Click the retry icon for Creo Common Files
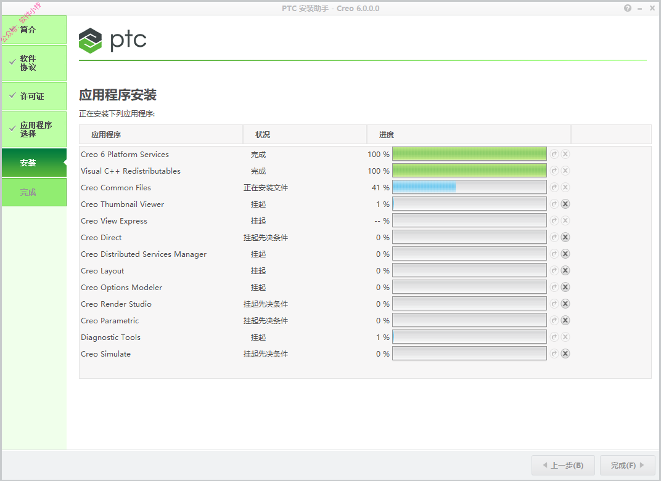 (554, 187)
